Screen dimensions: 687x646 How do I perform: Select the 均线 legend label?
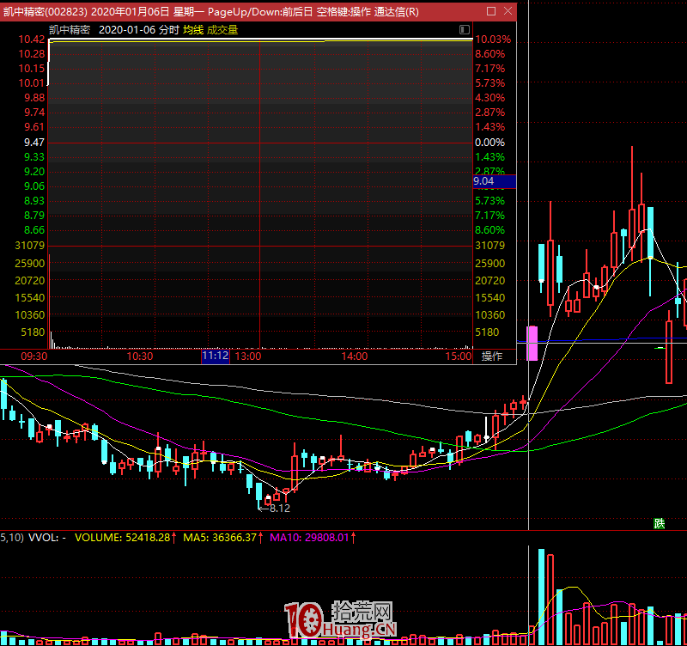click(x=193, y=29)
